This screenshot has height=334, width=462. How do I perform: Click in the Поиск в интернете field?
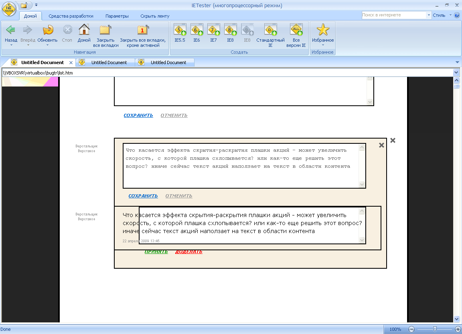pos(394,15)
